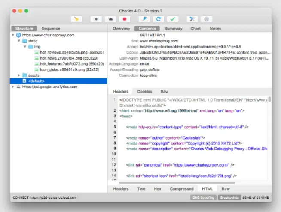Screen dimensions: 281x212
Task: Open the Overview tab
Action: (x=121, y=28)
